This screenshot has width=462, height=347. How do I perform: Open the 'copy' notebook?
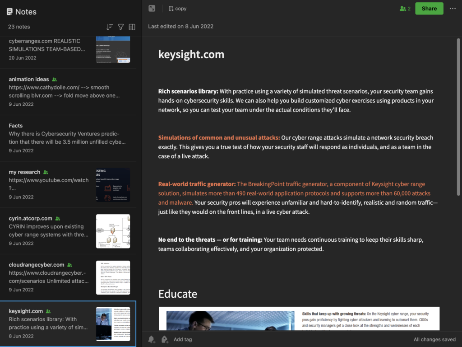pyautogui.click(x=178, y=9)
